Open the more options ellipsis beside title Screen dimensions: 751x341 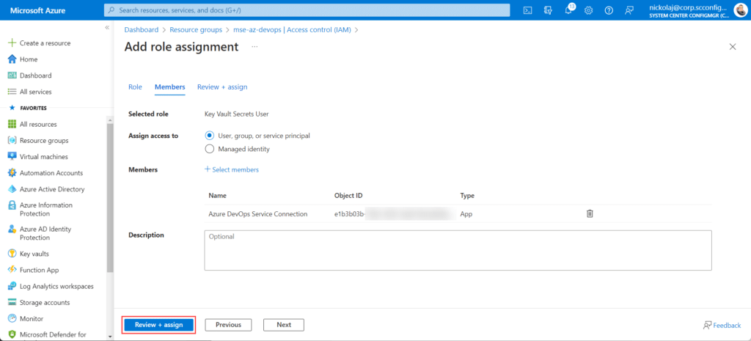pyautogui.click(x=254, y=47)
